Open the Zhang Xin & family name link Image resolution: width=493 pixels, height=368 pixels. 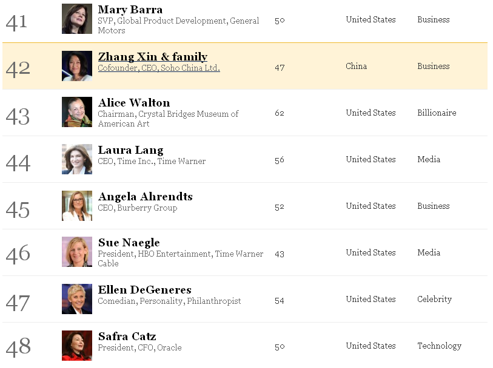click(153, 57)
